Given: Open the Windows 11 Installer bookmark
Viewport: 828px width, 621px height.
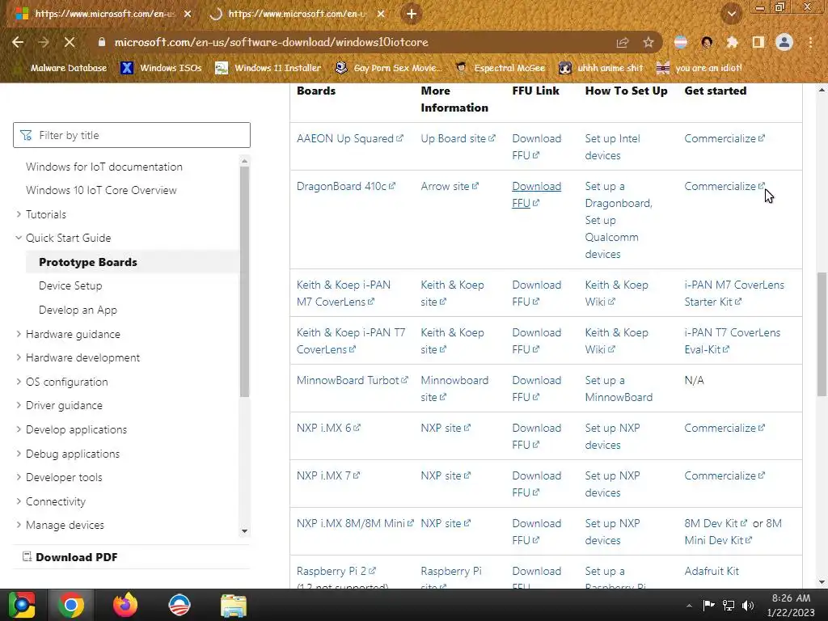Looking at the screenshot, I should pyautogui.click(x=268, y=68).
